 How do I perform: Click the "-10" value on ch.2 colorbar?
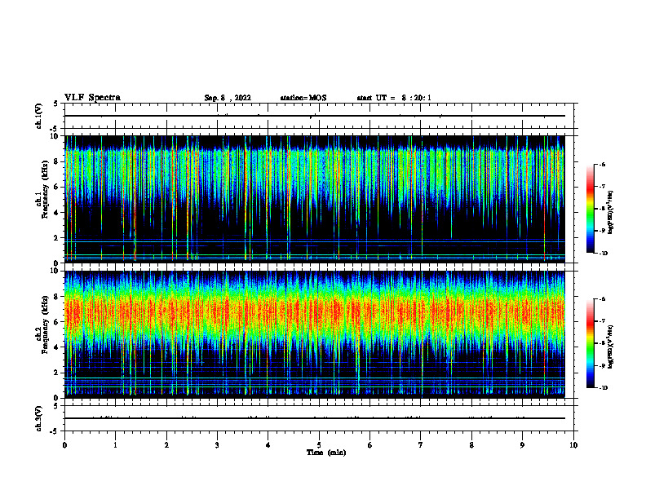603,388
